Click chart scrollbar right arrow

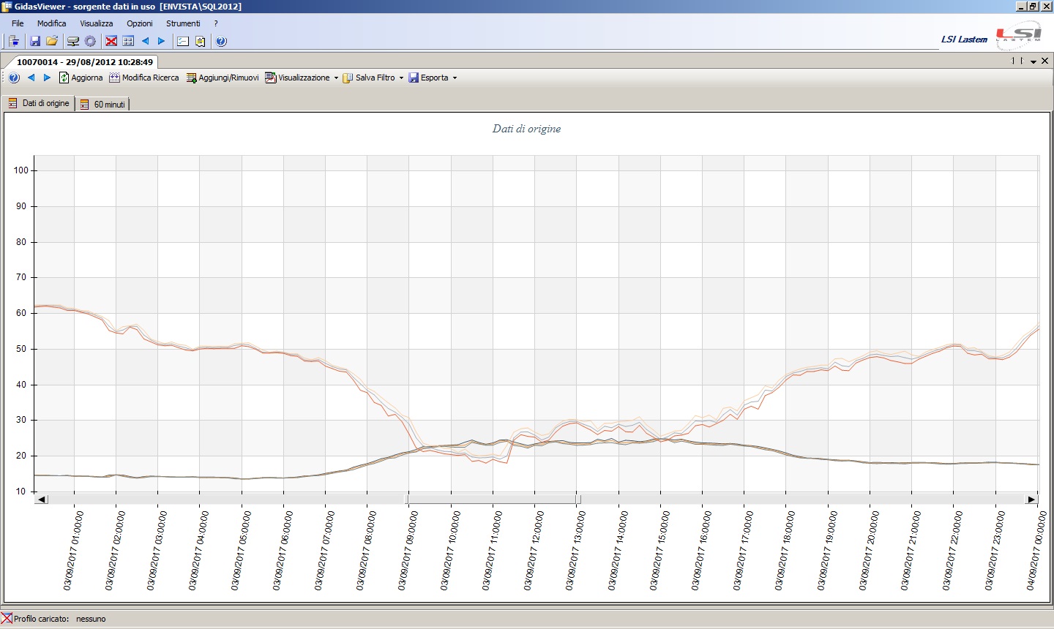(x=1031, y=500)
